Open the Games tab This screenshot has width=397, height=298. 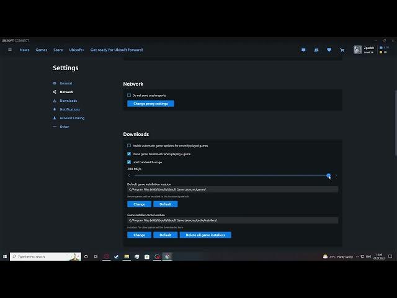42,50
